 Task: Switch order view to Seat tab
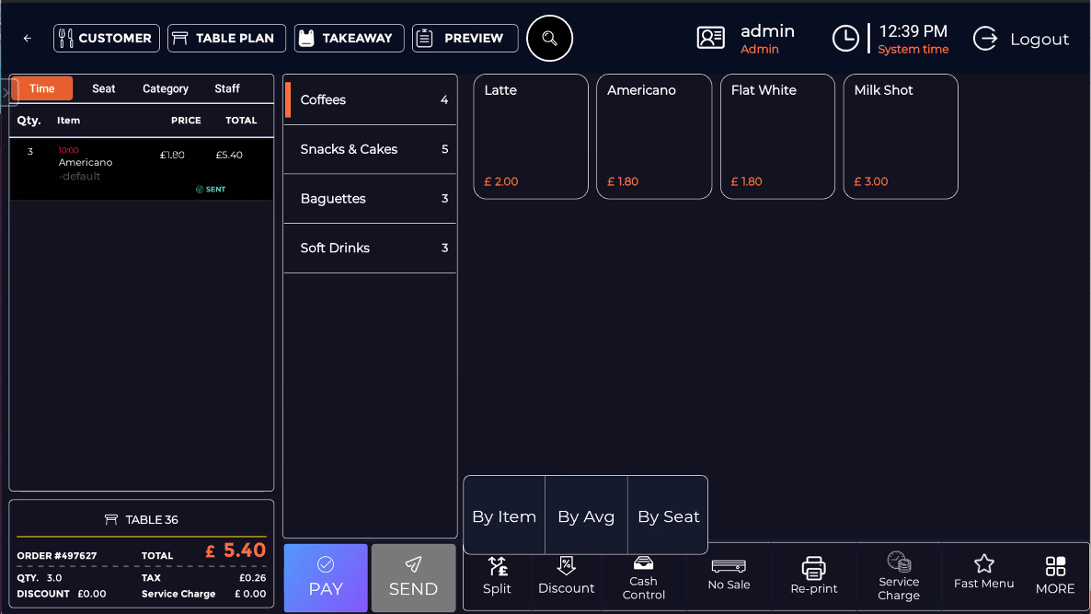point(104,88)
